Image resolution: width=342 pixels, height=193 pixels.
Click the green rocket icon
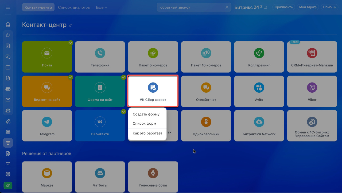coord(8,185)
